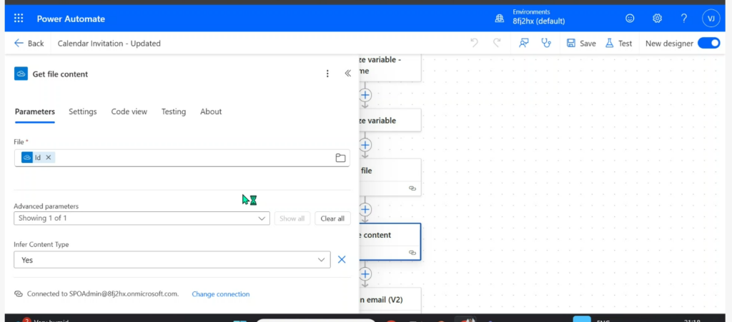Add a step below the content card

click(365, 273)
